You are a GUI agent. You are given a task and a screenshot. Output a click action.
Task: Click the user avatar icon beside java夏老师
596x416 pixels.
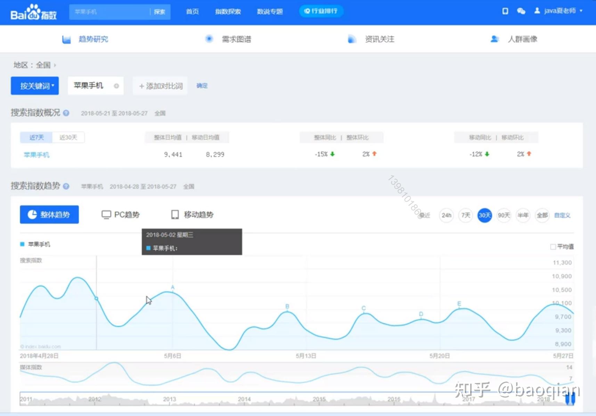pyautogui.click(x=537, y=11)
